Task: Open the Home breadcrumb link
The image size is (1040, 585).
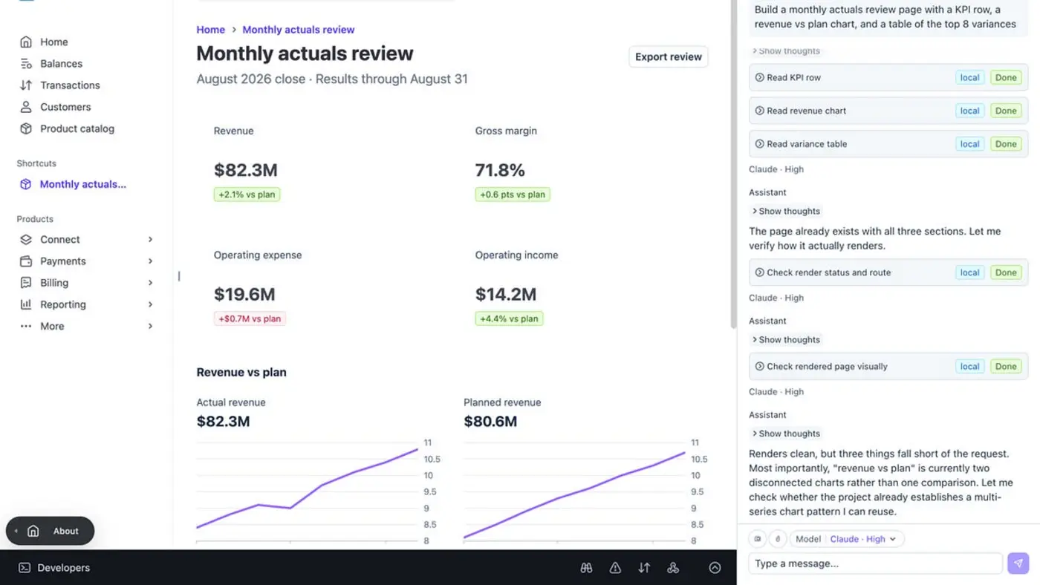Action: point(210,30)
